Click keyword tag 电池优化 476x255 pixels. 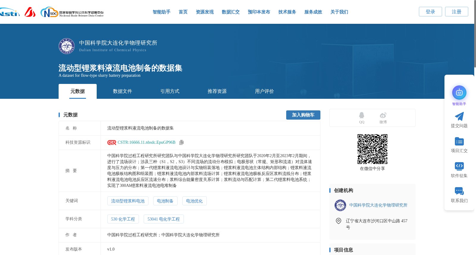pyautogui.click(x=194, y=201)
